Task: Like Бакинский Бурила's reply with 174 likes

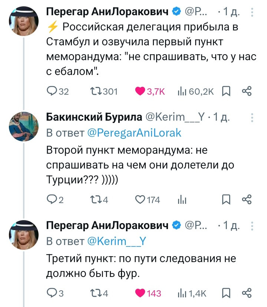Action: (x=141, y=200)
